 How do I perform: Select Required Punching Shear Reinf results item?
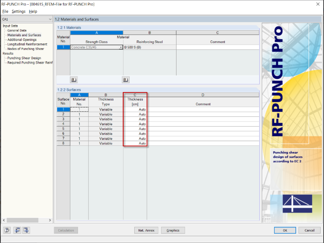tap(30, 63)
